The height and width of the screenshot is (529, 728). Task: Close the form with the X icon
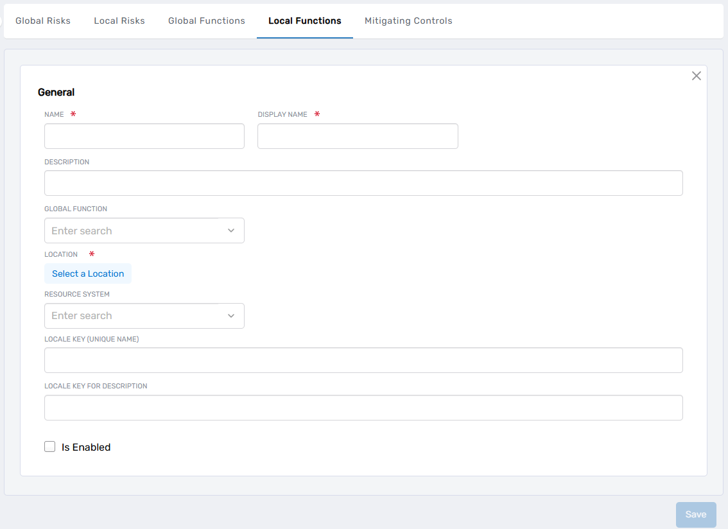697,76
